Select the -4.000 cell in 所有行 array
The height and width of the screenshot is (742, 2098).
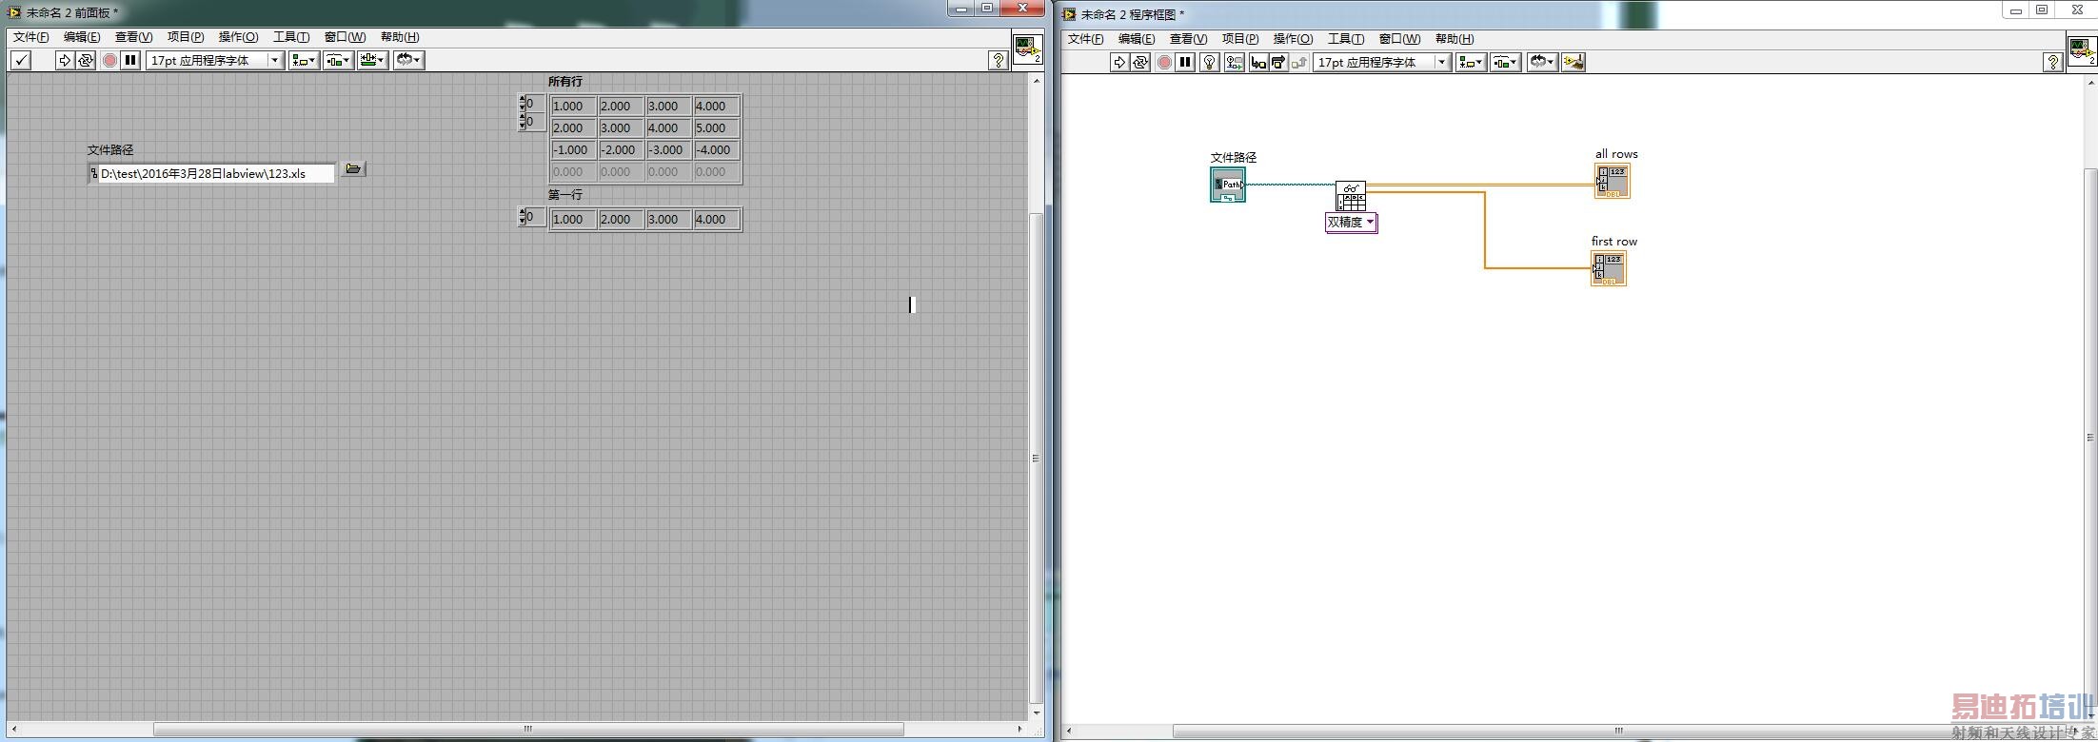click(716, 149)
